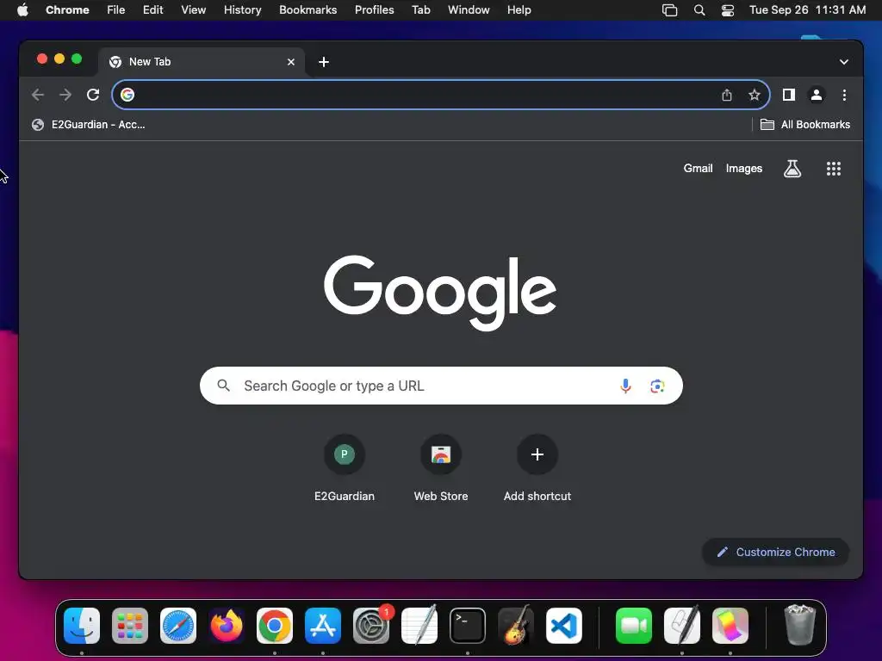Open the Images link
The height and width of the screenshot is (661, 882).
tap(743, 169)
